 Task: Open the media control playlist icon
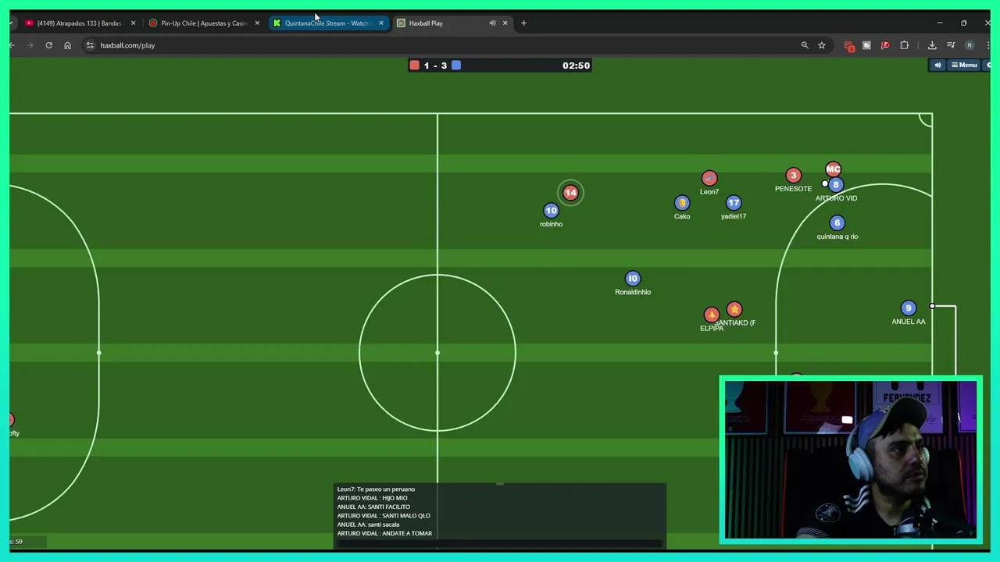pyautogui.click(x=951, y=45)
